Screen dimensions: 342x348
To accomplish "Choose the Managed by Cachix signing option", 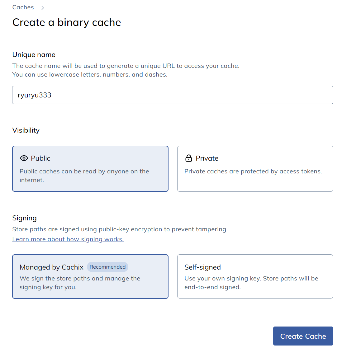I will pyautogui.click(x=90, y=276).
